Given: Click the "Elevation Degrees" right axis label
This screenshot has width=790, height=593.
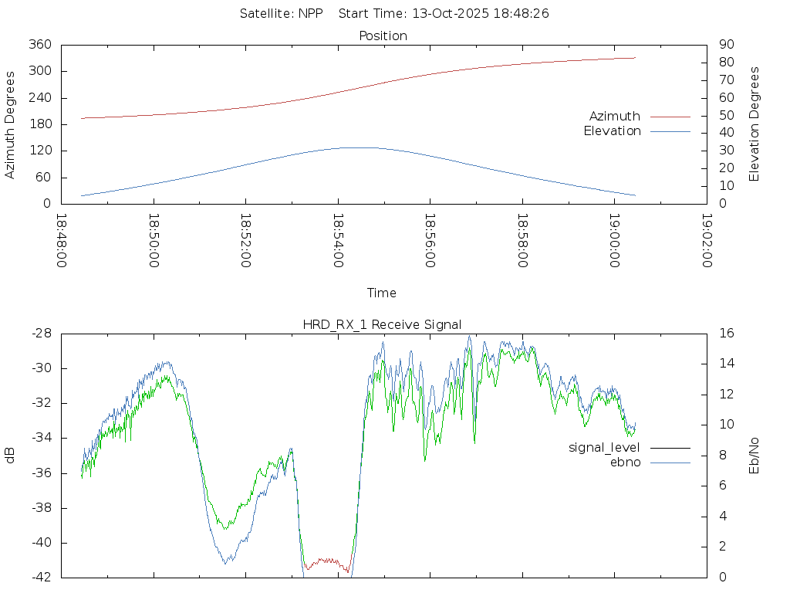Looking at the screenshot, I should click(x=755, y=124).
